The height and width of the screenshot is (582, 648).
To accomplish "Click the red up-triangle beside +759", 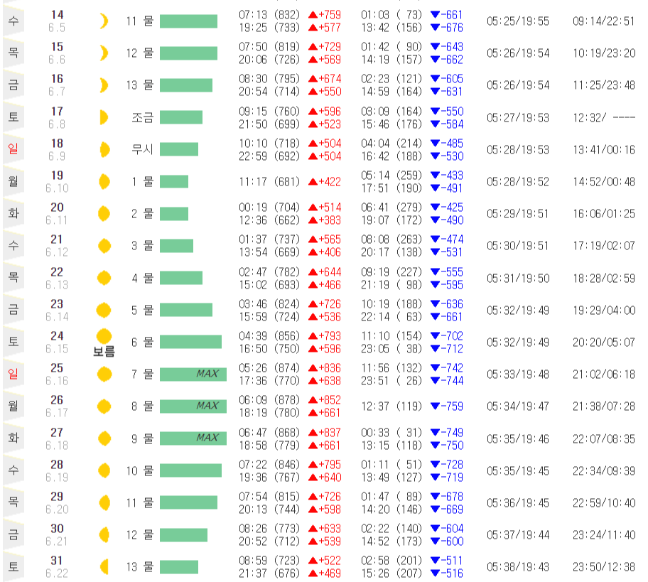I will click(313, 15).
